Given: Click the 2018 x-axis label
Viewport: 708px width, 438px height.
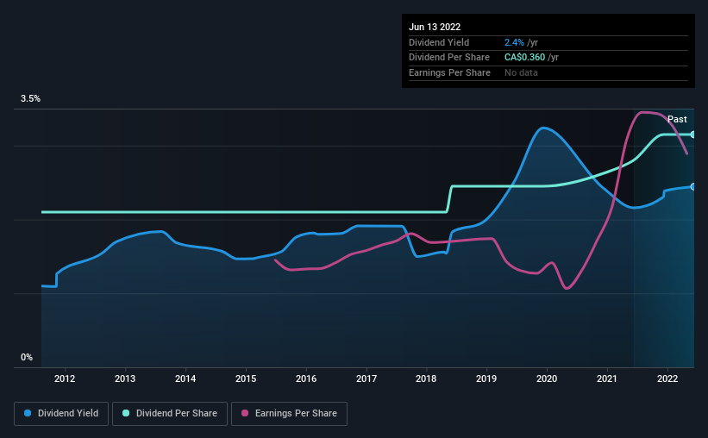Looking at the screenshot, I should point(426,379).
